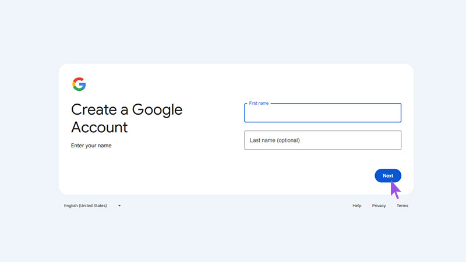This screenshot has width=466, height=262.
Task: Click the "First name" floating label
Action: (259, 103)
